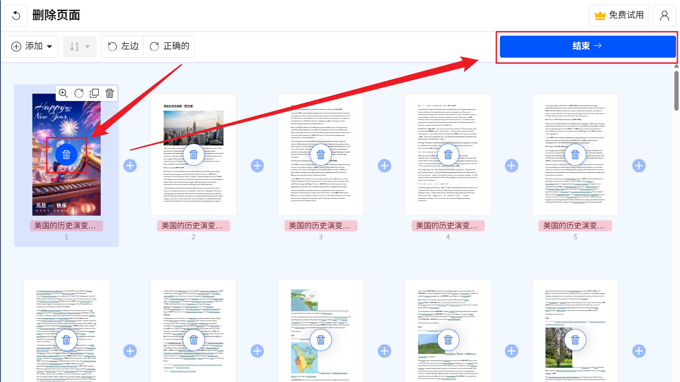This screenshot has width=680, height=382.
Task: Open the user account icon top right
Action: [664, 15]
